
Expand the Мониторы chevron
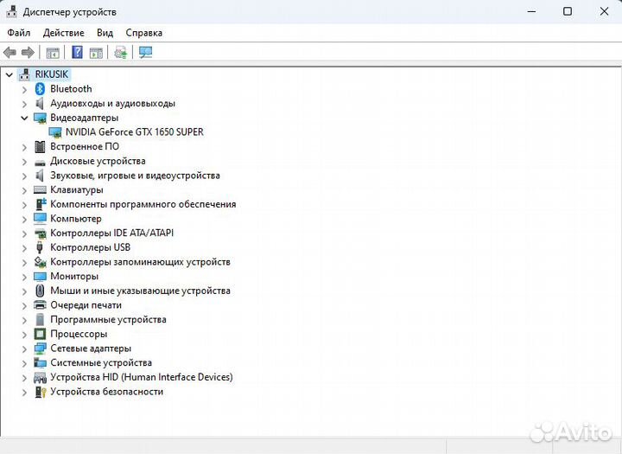(x=24, y=277)
